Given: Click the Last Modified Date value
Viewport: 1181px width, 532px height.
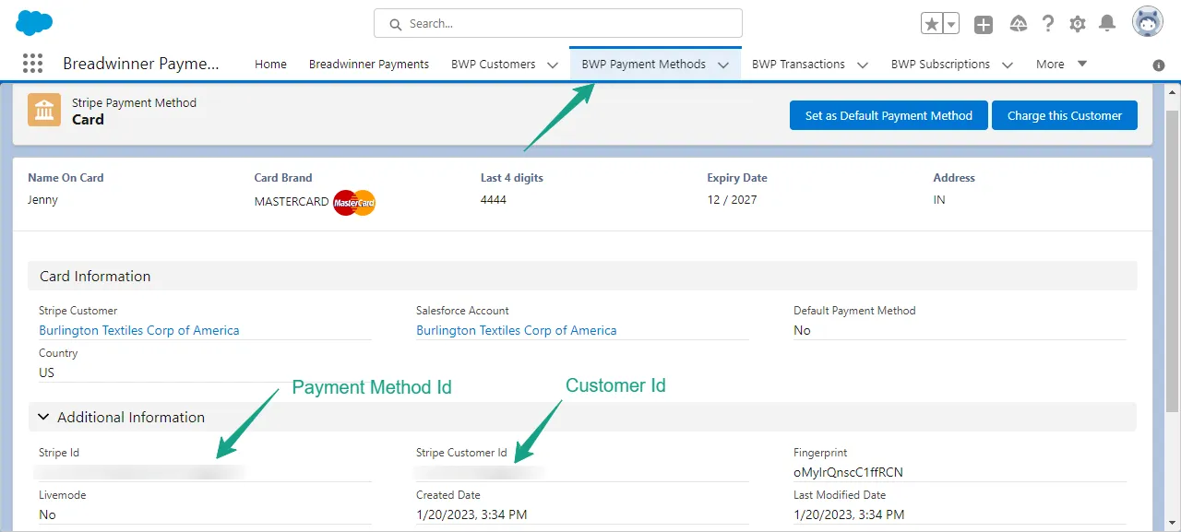Looking at the screenshot, I should click(x=849, y=514).
